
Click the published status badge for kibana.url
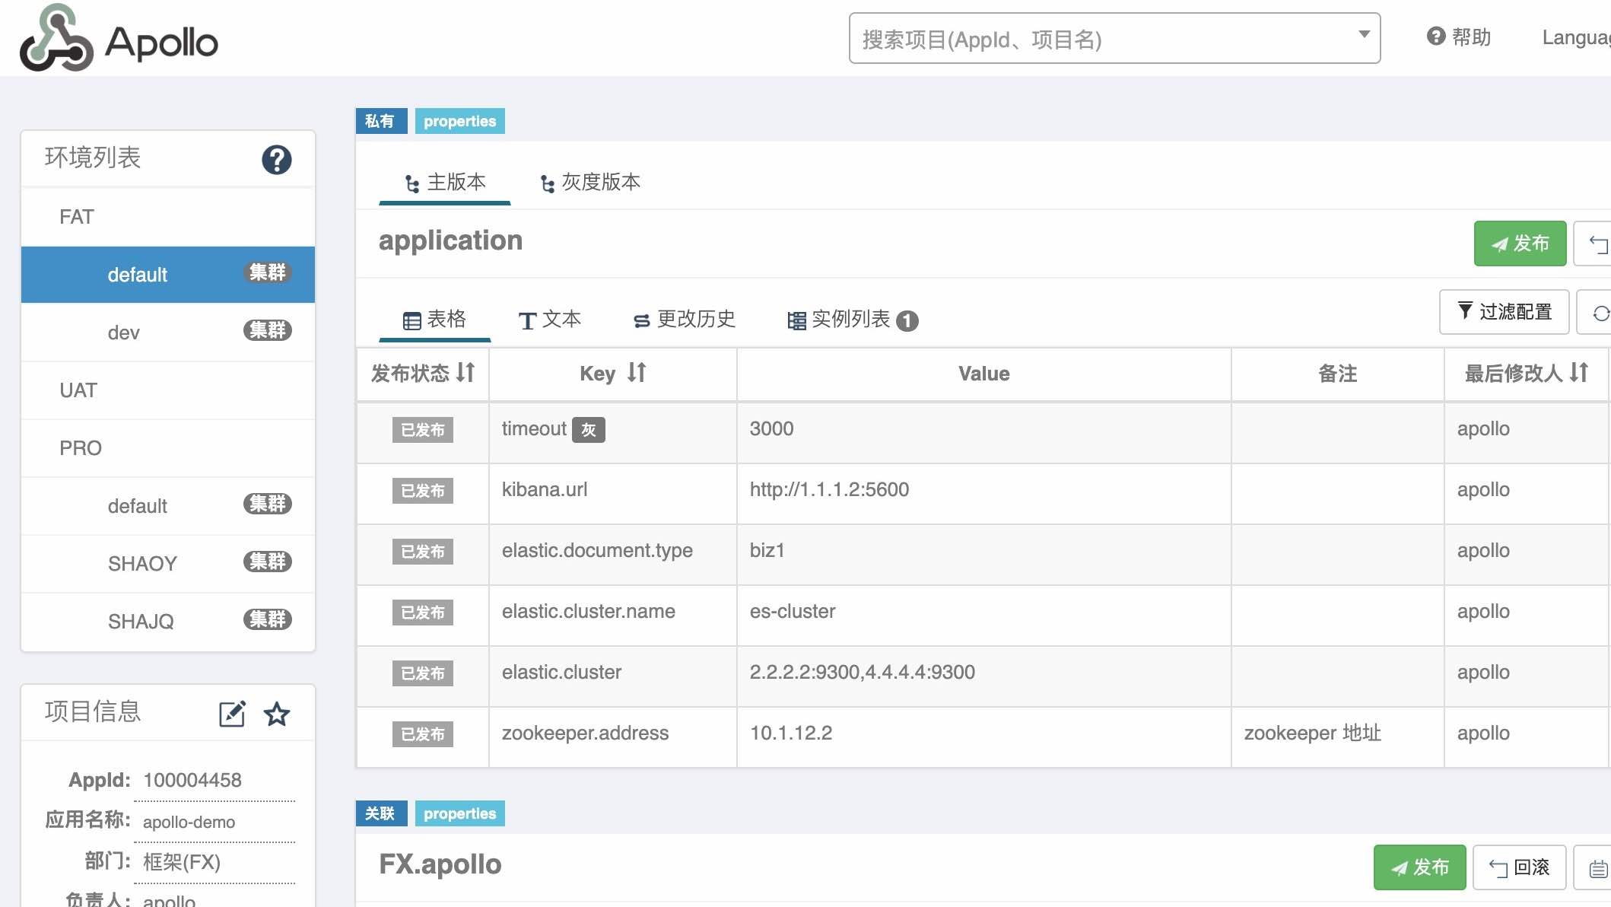(423, 491)
